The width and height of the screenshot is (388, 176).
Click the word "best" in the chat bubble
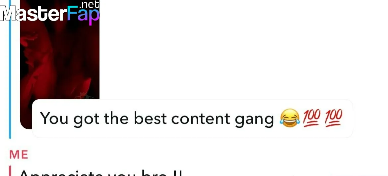(x=150, y=118)
